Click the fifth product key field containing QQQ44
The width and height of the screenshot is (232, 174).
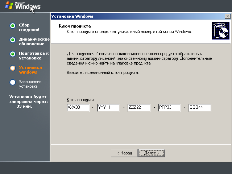click(200, 108)
